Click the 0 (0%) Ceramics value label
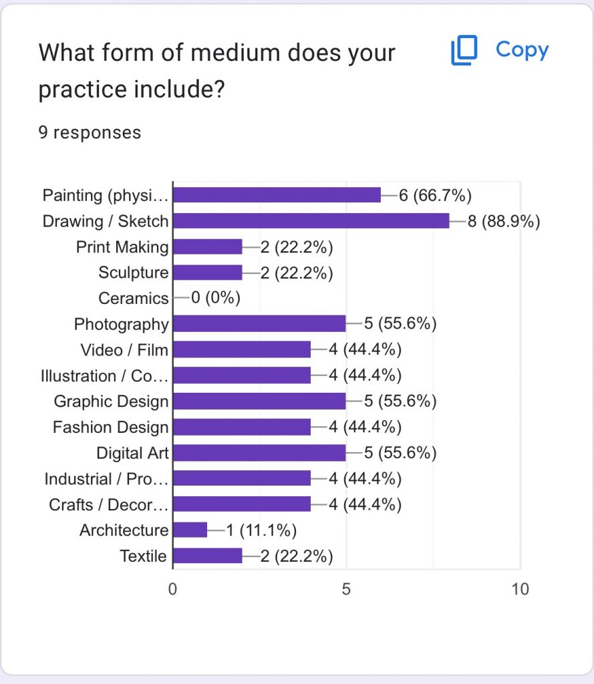The height and width of the screenshot is (684, 594). [x=216, y=297]
